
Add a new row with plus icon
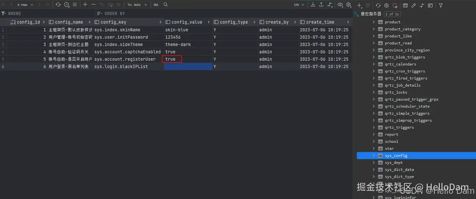click(85, 5)
